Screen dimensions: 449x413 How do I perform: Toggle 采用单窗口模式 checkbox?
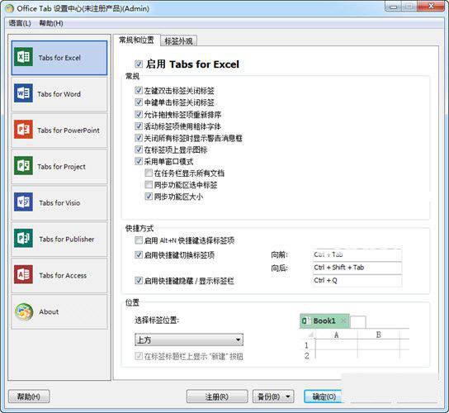pos(139,161)
